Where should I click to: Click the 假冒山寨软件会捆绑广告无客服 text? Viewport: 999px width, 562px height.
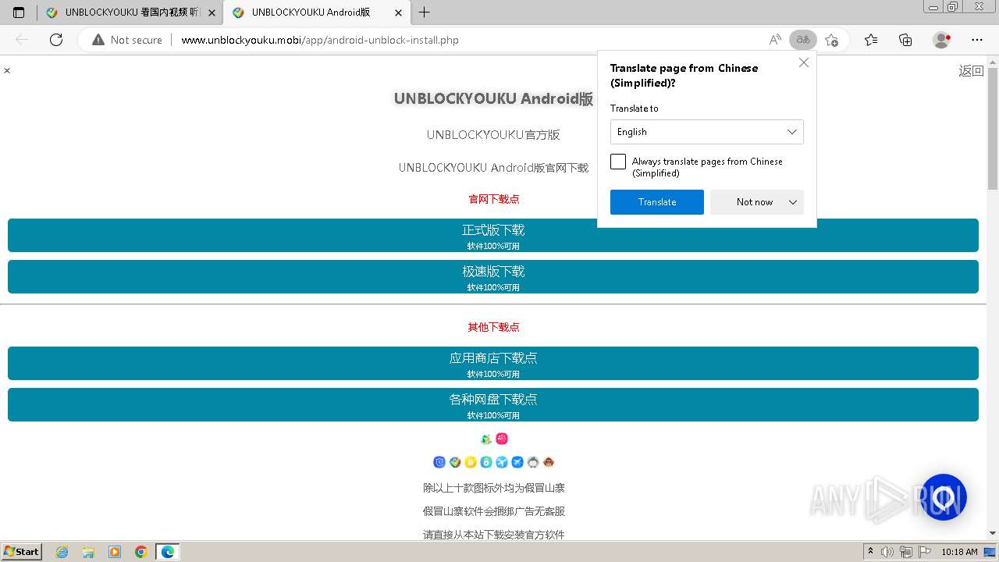493,511
